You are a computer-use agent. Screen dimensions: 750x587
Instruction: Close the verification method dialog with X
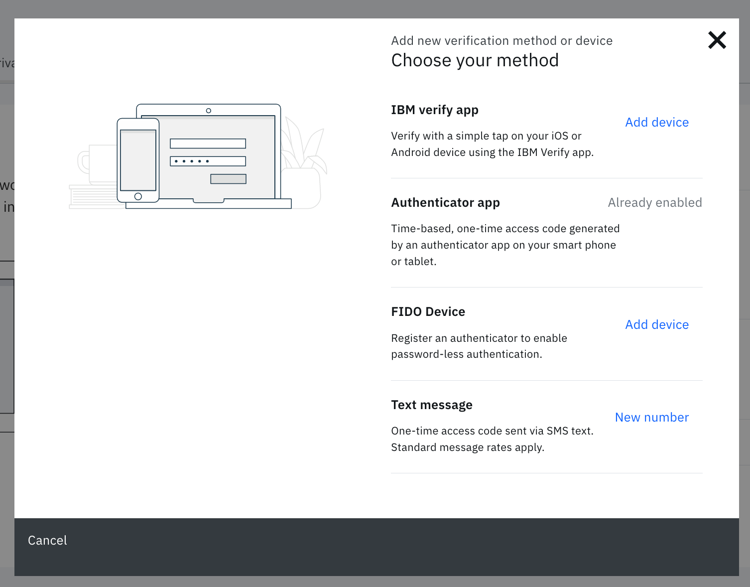tap(717, 40)
